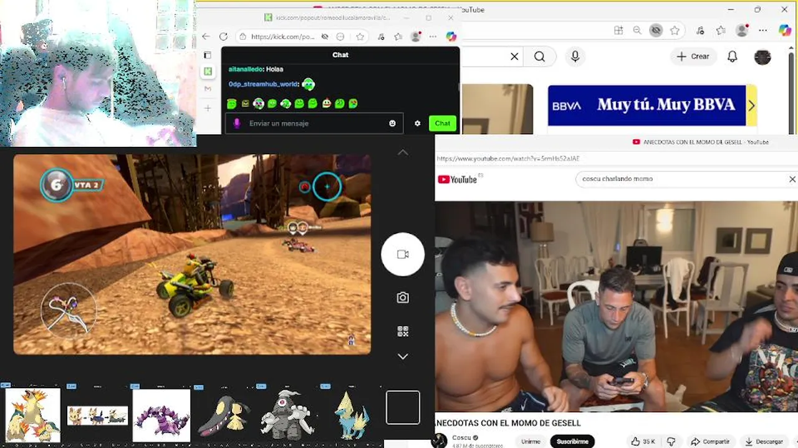Click the Unirme button
This screenshot has height=448, width=798.
pyautogui.click(x=531, y=441)
